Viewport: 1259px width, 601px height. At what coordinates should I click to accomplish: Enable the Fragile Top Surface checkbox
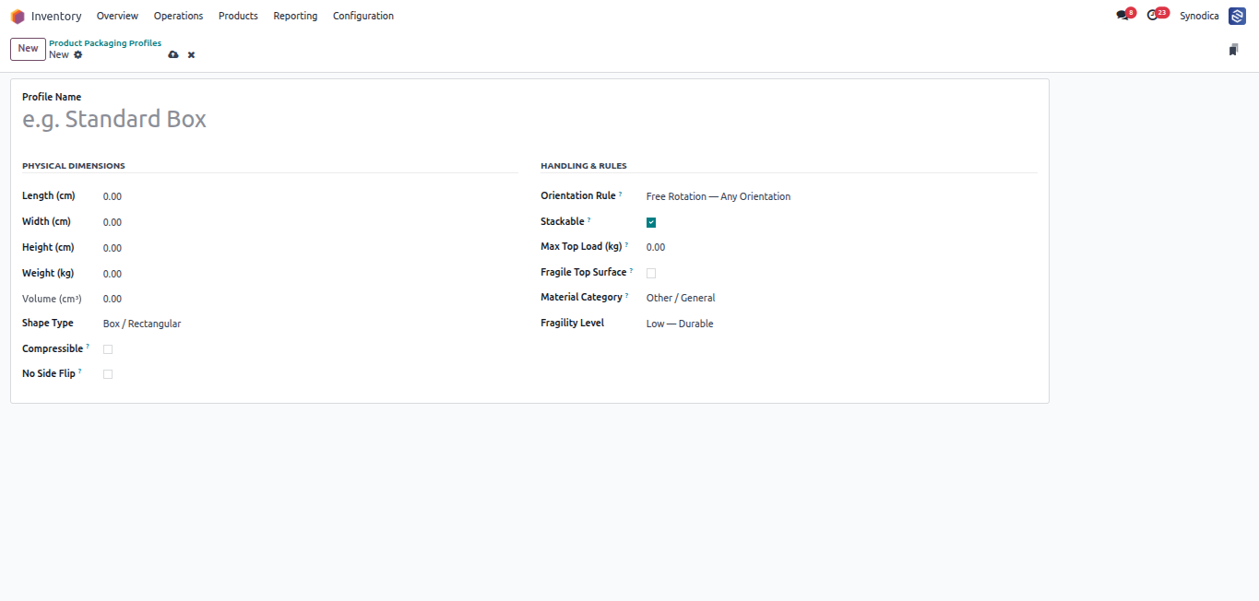point(651,273)
